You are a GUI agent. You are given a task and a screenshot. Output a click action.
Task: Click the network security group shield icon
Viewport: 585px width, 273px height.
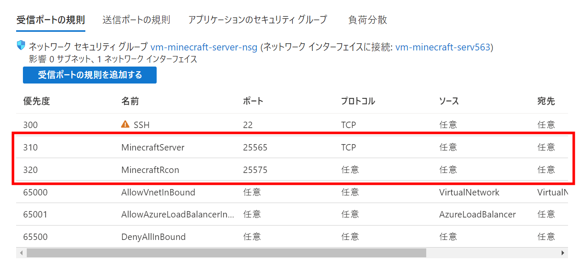click(x=21, y=45)
